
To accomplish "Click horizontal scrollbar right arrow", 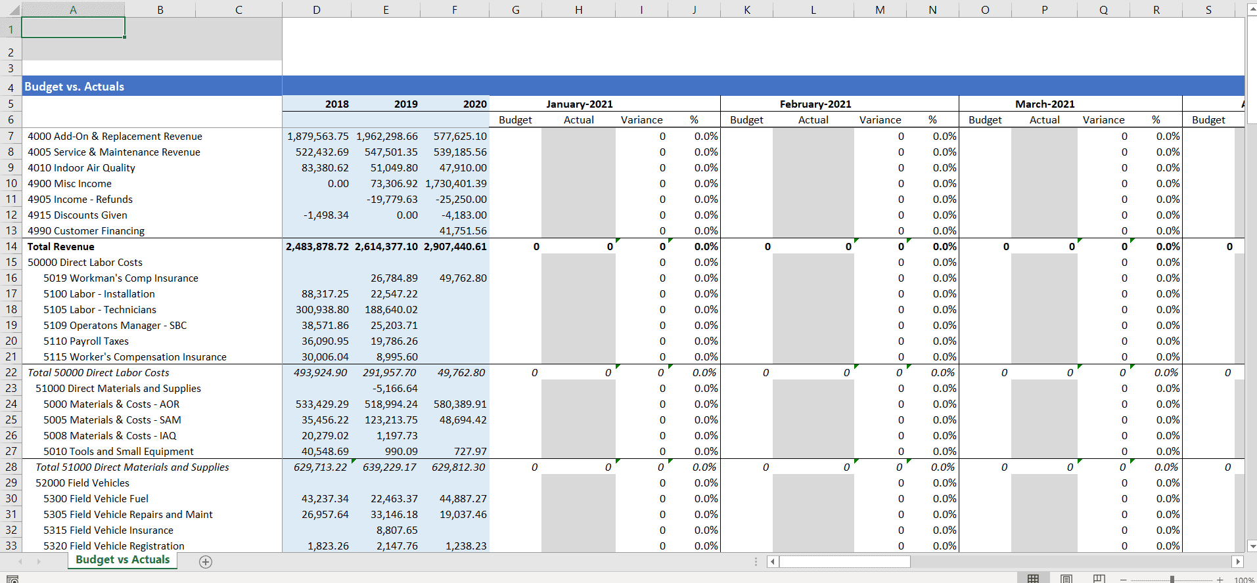I will pos(1238,561).
